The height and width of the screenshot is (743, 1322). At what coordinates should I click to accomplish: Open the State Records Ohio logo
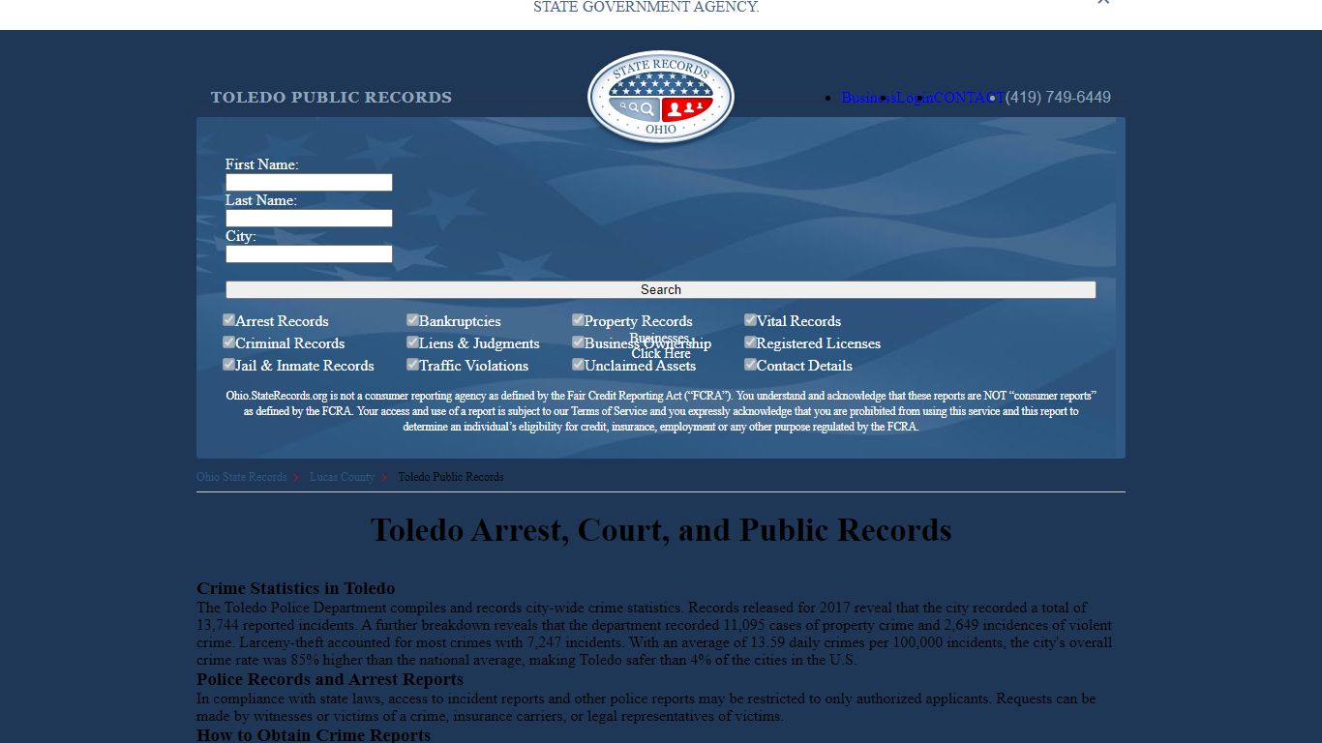(x=661, y=98)
